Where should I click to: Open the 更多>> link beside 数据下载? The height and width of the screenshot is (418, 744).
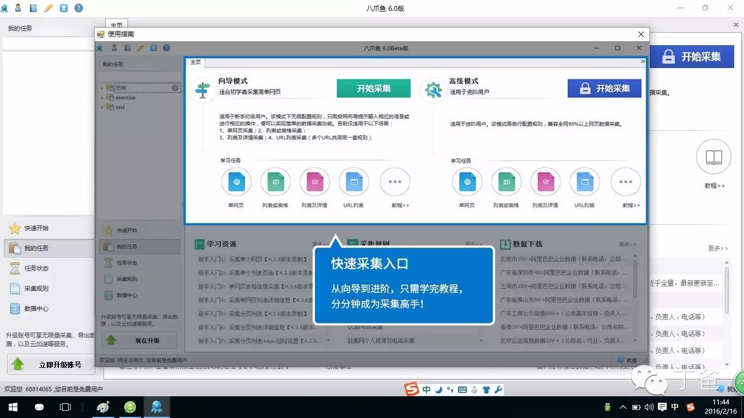pos(627,244)
